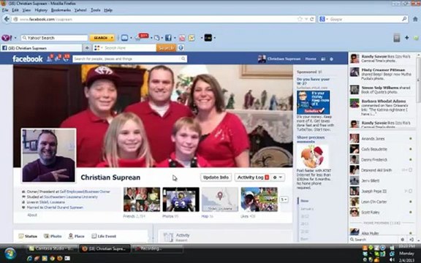This screenshot has height=263, width=421.
Task: Expand the profile sections count dropdown
Action: (284, 199)
